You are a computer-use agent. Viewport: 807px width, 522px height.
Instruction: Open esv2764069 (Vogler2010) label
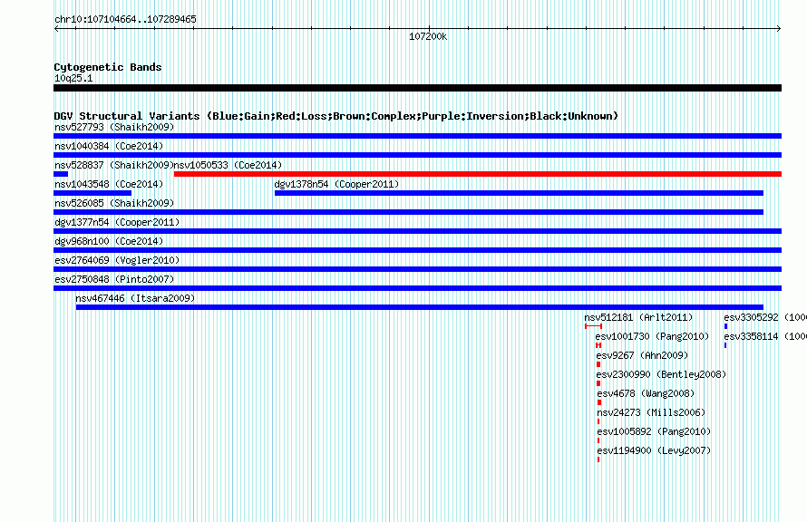(x=117, y=260)
